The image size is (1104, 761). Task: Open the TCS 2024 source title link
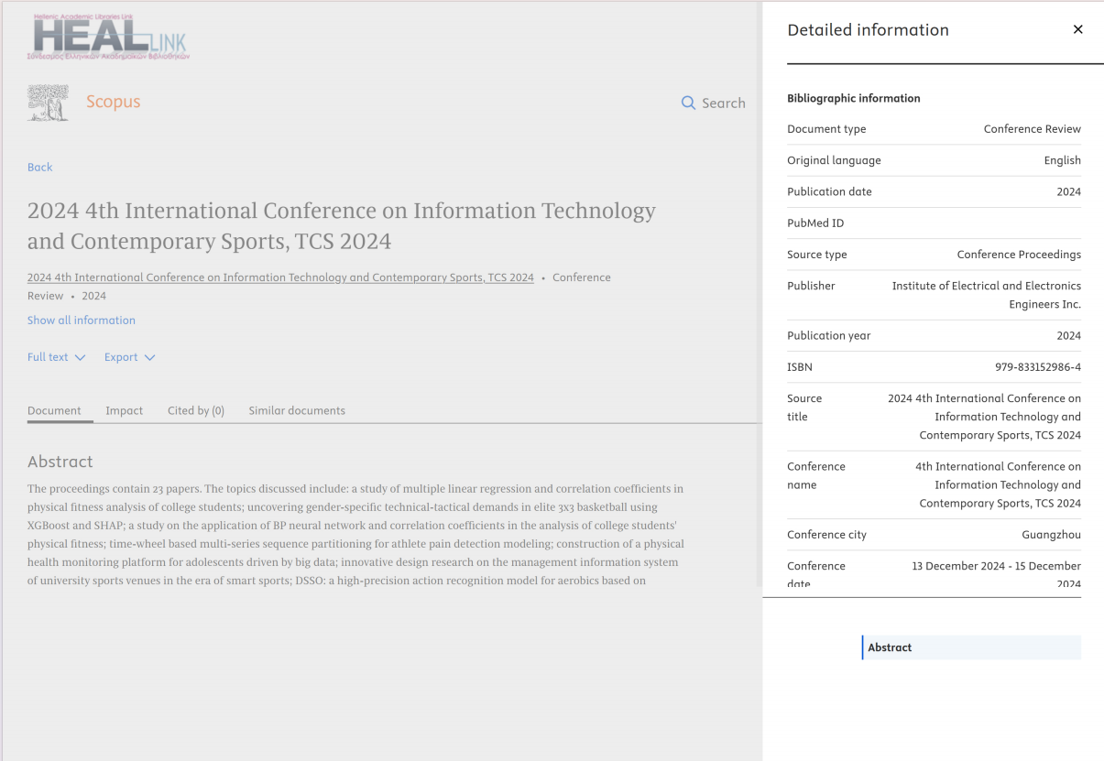(280, 277)
